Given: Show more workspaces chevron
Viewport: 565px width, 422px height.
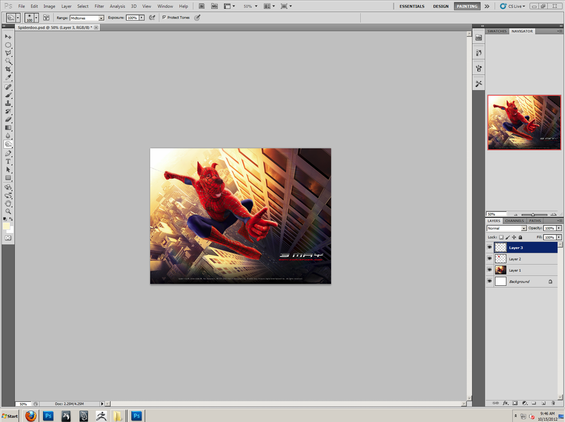Looking at the screenshot, I should pyautogui.click(x=487, y=6).
